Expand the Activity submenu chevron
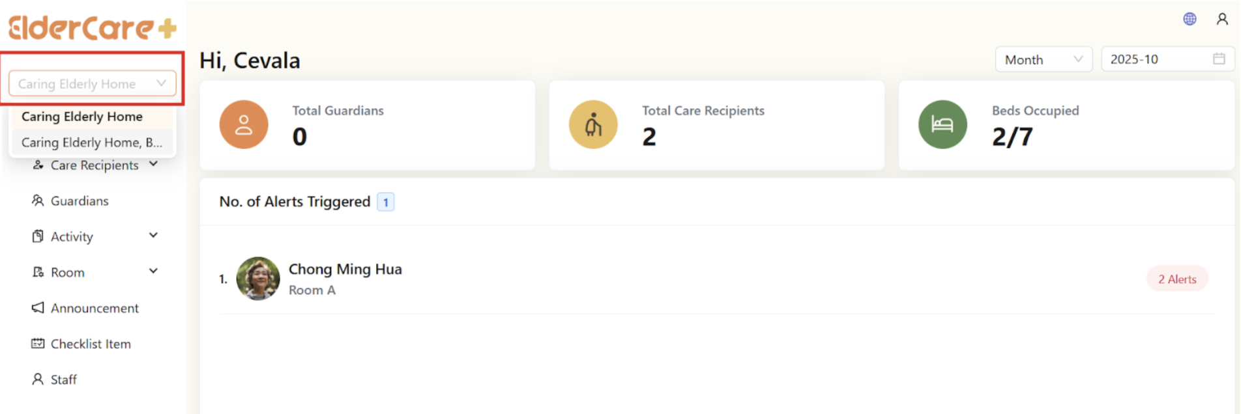The width and height of the screenshot is (1241, 414). click(x=153, y=236)
